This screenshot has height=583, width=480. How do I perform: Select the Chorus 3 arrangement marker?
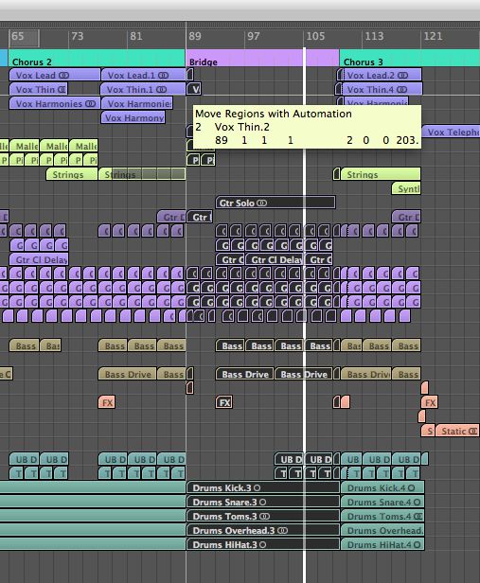410,59
